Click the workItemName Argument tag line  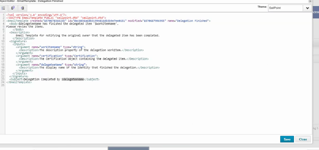pyautogui.click(x=50, y=47)
